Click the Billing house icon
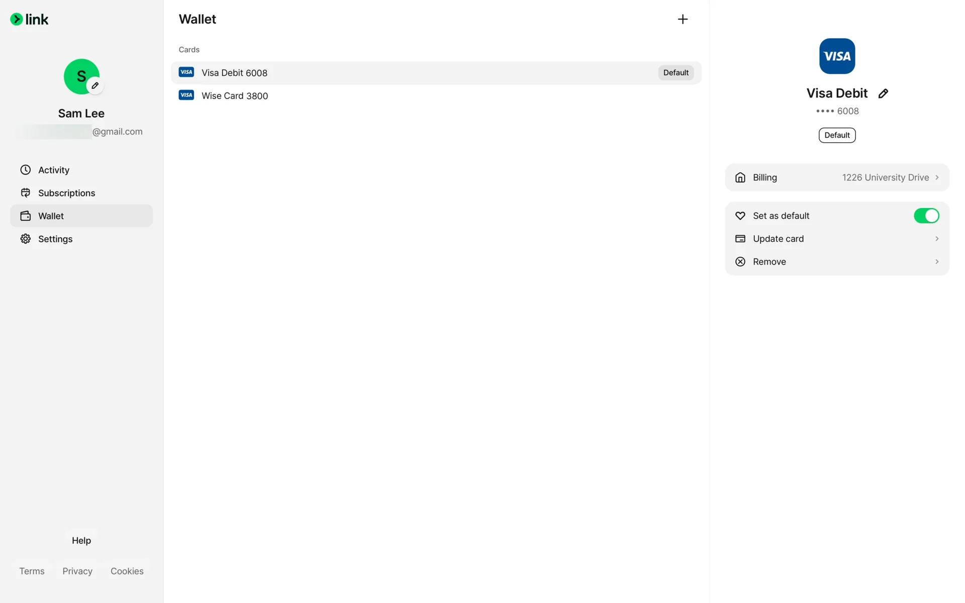Image resolution: width=965 pixels, height=603 pixels. (740, 177)
